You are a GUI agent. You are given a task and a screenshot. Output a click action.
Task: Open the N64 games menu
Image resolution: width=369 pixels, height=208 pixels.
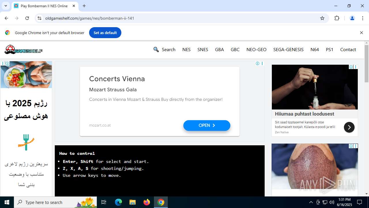[x=315, y=49]
